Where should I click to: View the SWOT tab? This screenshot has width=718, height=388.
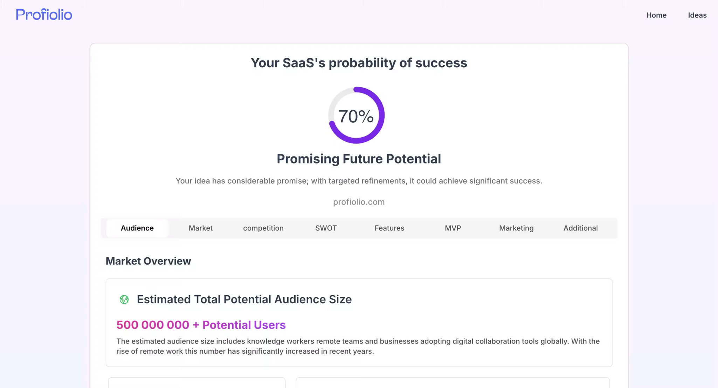[x=326, y=228]
